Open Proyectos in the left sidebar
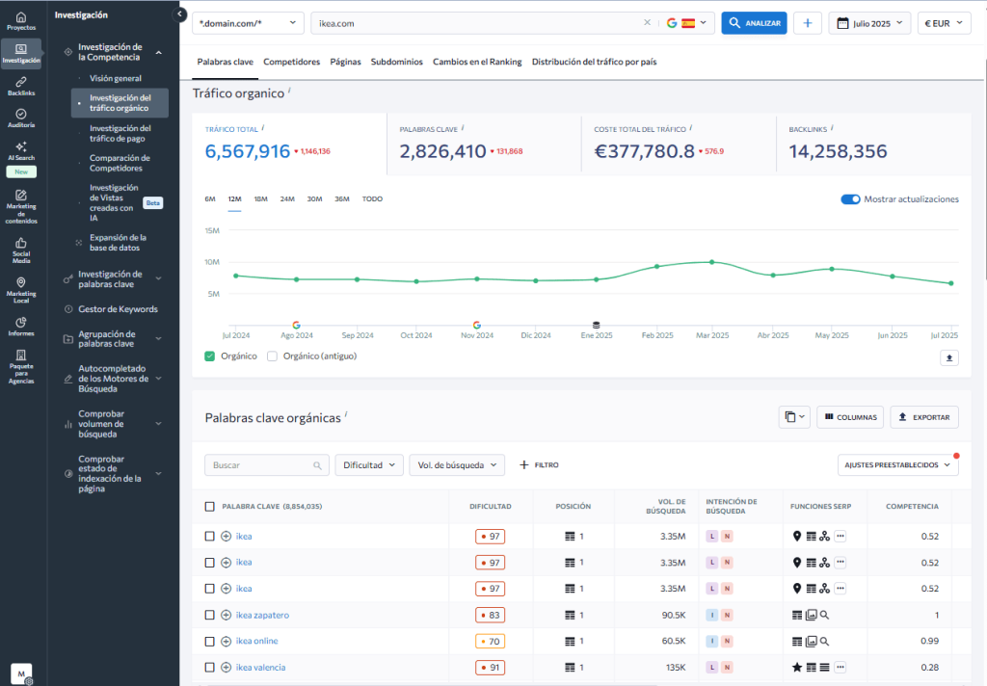This screenshot has height=686, width=987. pyautogui.click(x=21, y=21)
